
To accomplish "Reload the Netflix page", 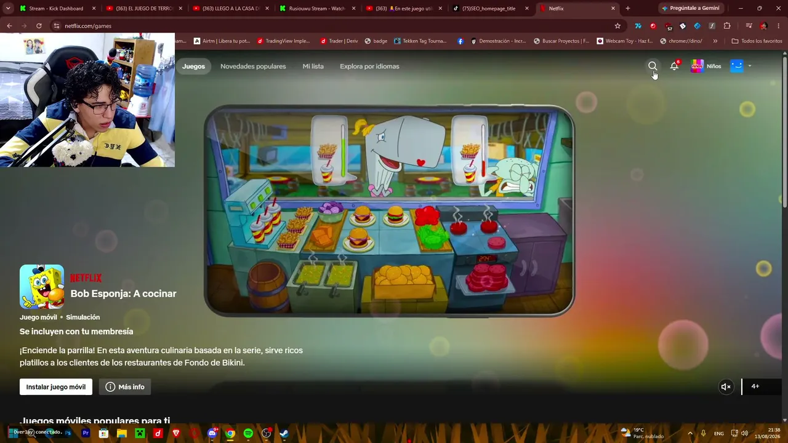I will coord(39,26).
